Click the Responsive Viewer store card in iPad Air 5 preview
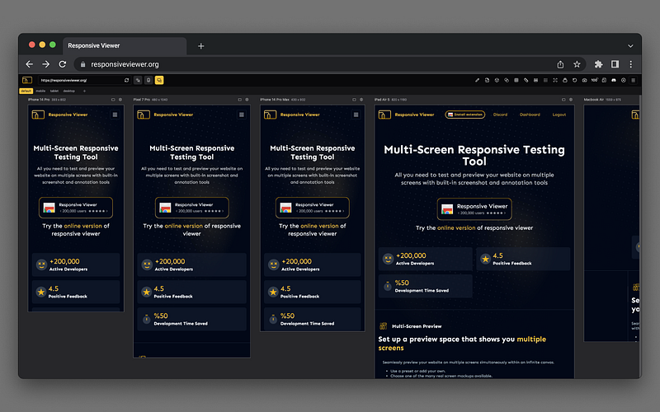This screenshot has width=660, height=412. [474, 209]
